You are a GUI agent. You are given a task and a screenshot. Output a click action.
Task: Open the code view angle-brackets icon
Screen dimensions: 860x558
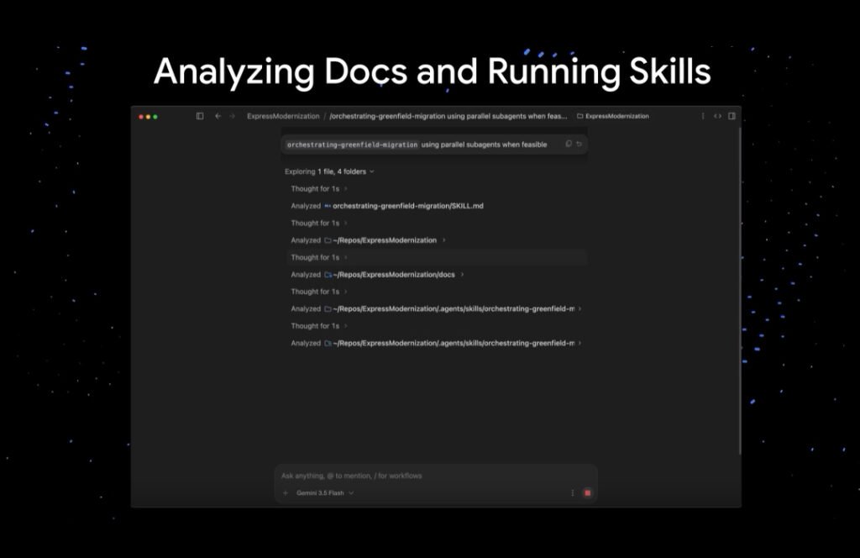point(717,116)
